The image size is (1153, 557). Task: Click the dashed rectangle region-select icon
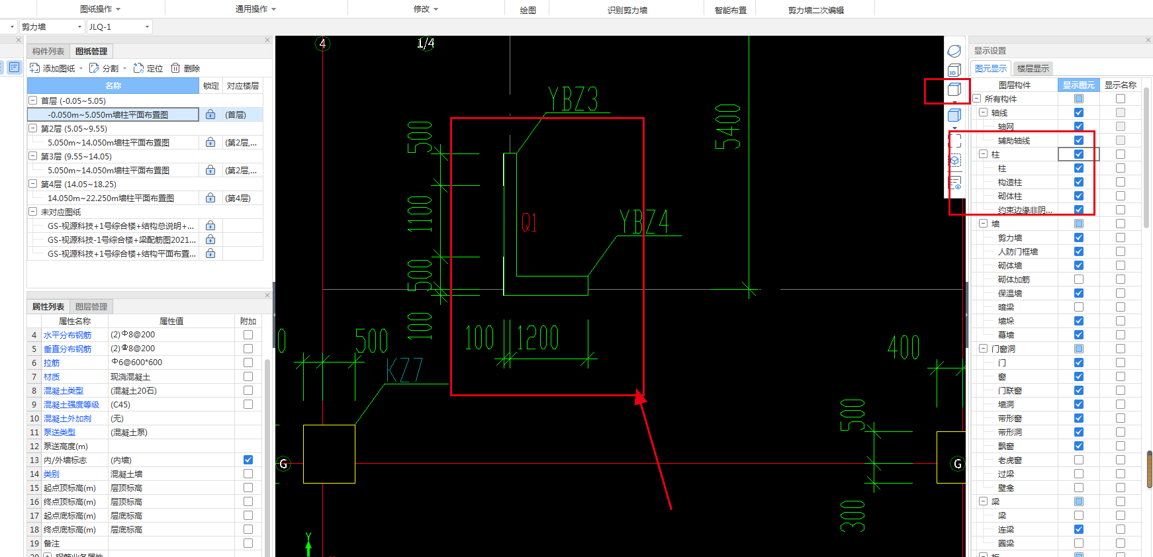(x=954, y=141)
